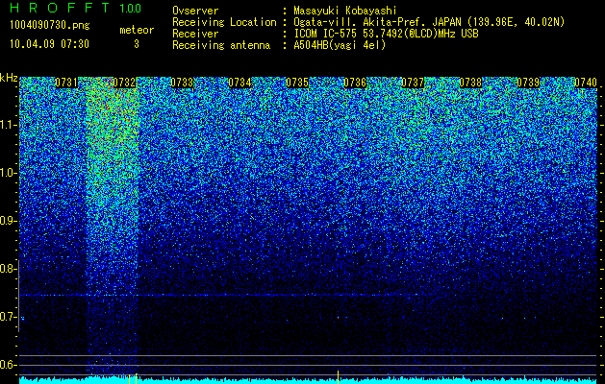The height and width of the screenshot is (384, 605).
Task: Click the 0736 time marker
Action: tap(355, 83)
